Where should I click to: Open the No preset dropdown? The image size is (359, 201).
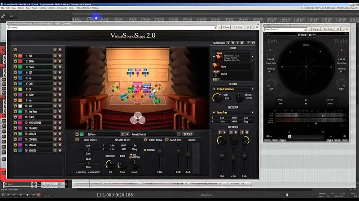click(x=215, y=27)
